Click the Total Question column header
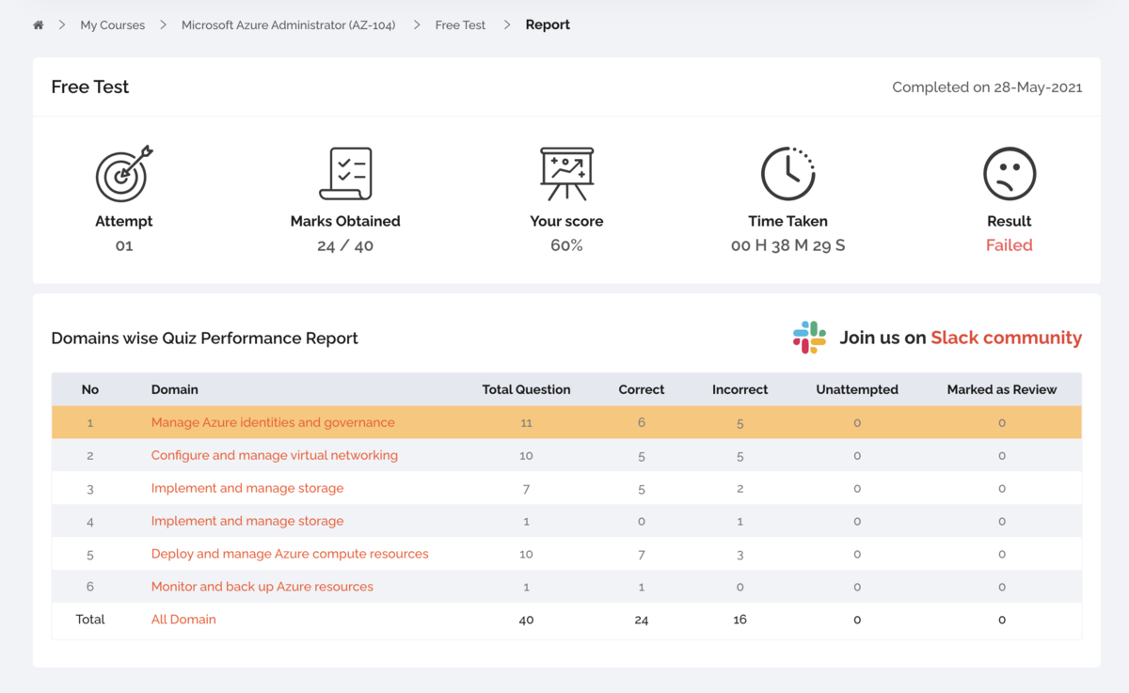This screenshot has height=693, width=1129. [526, 389]
